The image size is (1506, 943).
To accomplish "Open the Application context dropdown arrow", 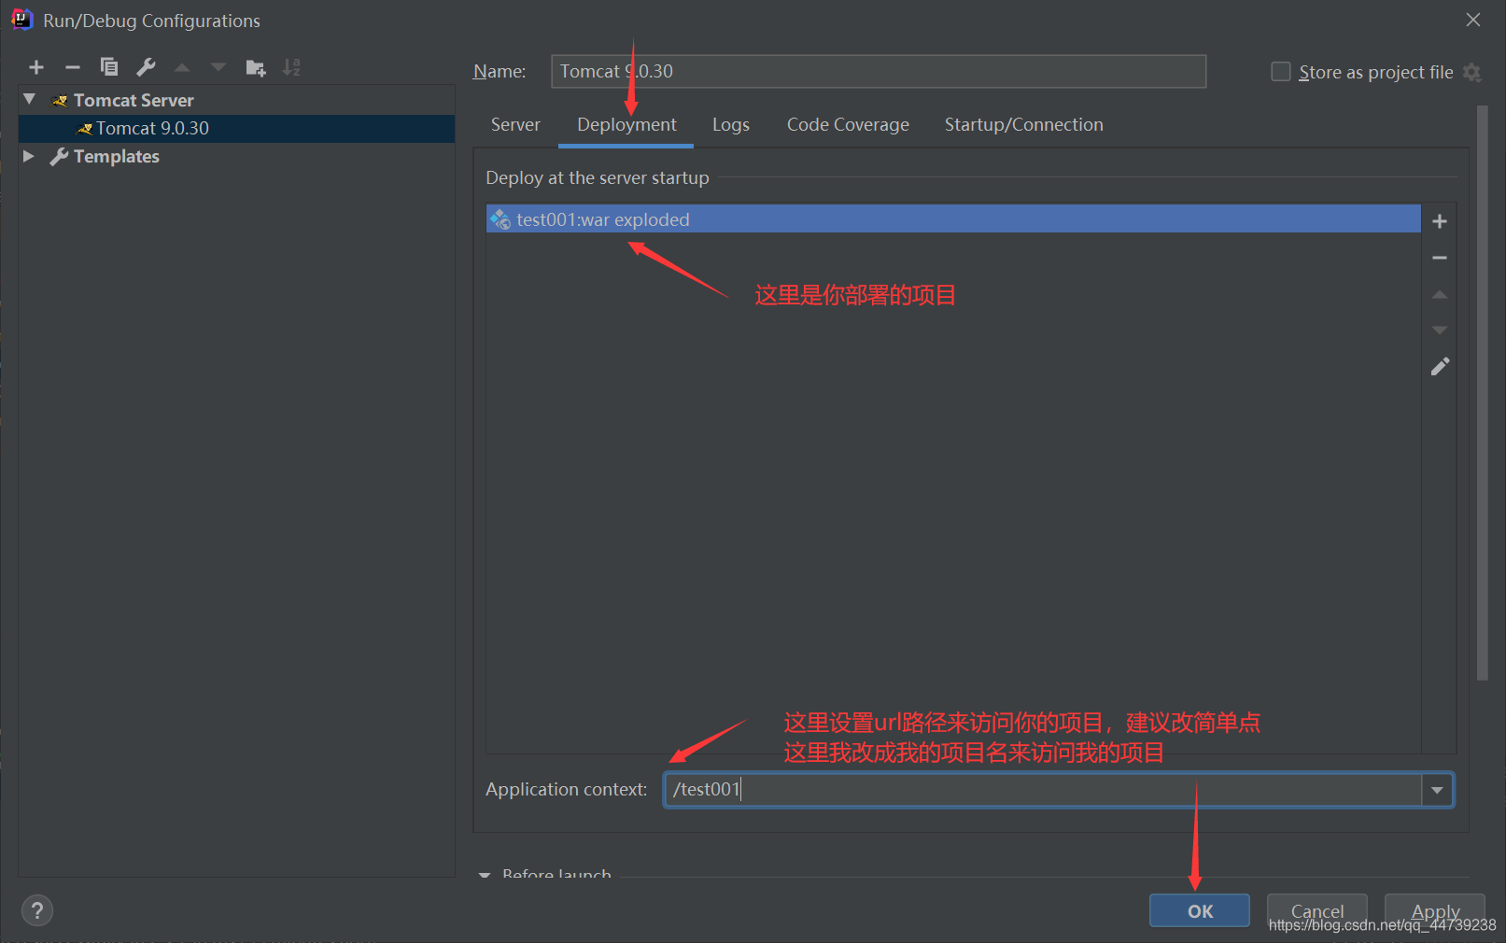I will pos(1437,790).
